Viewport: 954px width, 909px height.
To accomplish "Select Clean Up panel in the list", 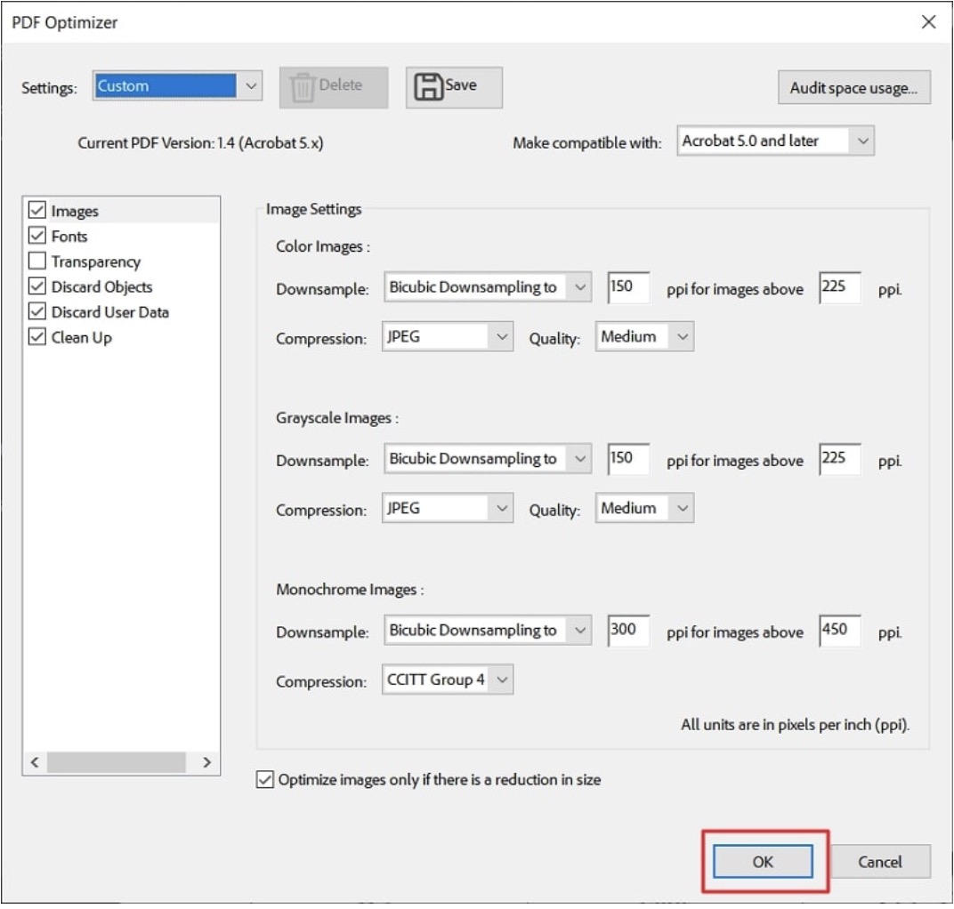I will point(81,338).
